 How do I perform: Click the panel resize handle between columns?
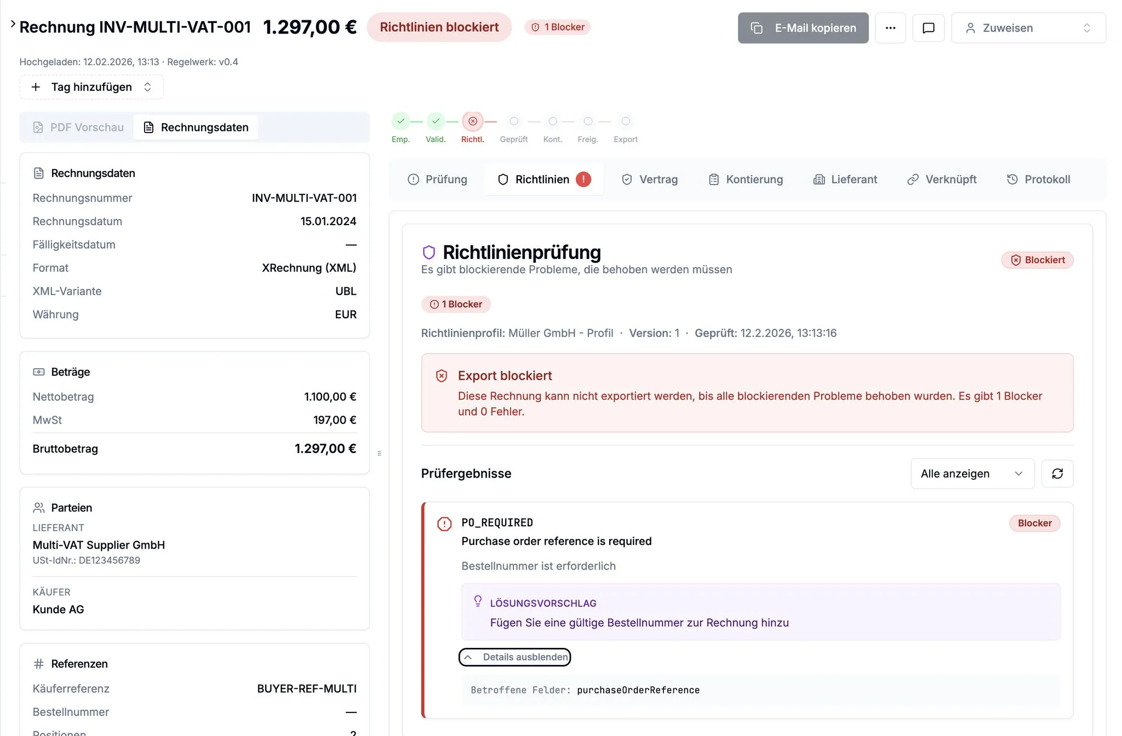pyautogui.click(x=379, y=453)
